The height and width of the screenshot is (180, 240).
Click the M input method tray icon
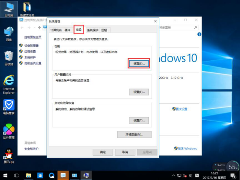point(197,175)
